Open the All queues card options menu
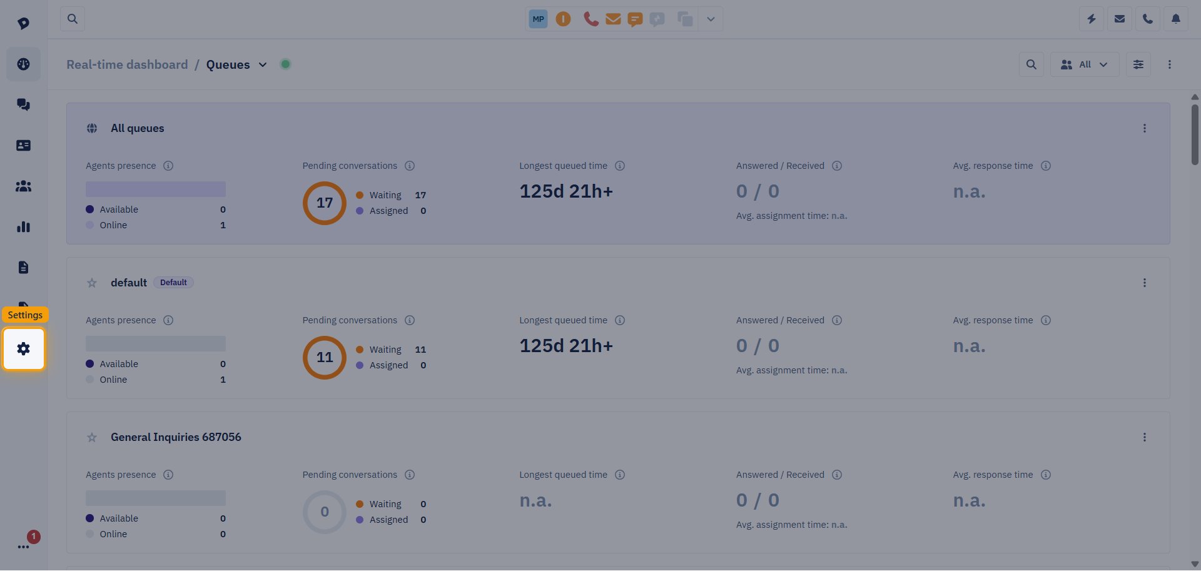This screenshot has height=571, width=1201. coord(1145,128)
